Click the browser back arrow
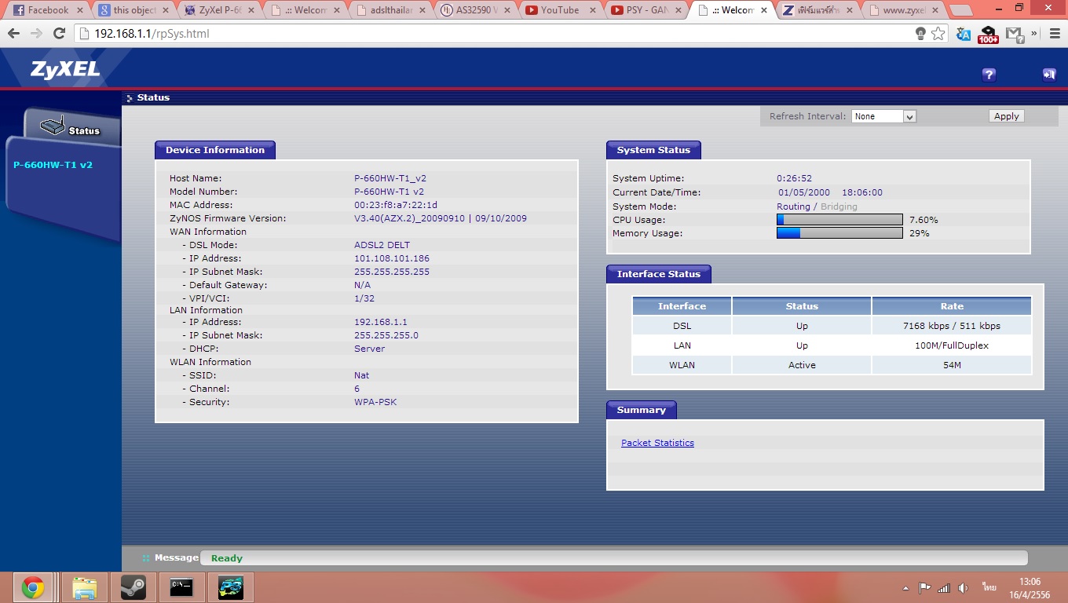1068x603 pixels. (x=13, y=34)
